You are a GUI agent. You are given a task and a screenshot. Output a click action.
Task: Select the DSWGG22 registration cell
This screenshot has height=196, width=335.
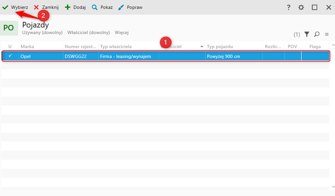click(x=81, y=56)
